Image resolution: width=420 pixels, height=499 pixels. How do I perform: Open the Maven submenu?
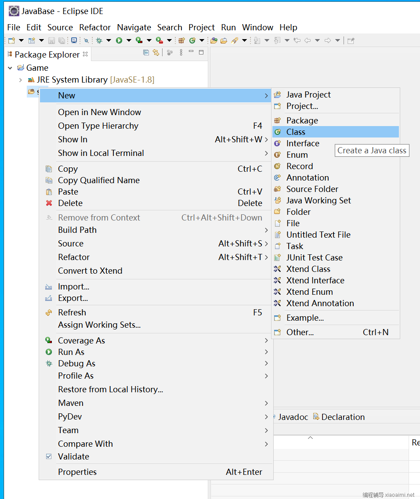156,403
